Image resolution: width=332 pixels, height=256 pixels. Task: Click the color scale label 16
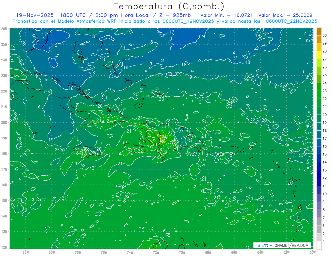325,146
